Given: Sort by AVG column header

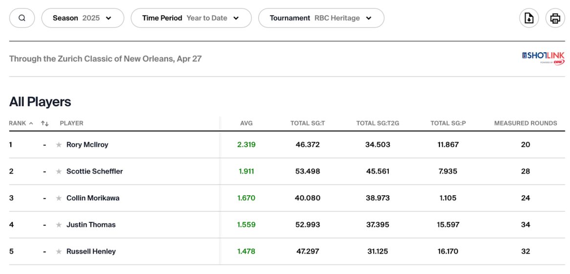Looking at the screenshot, I should 246,124.
